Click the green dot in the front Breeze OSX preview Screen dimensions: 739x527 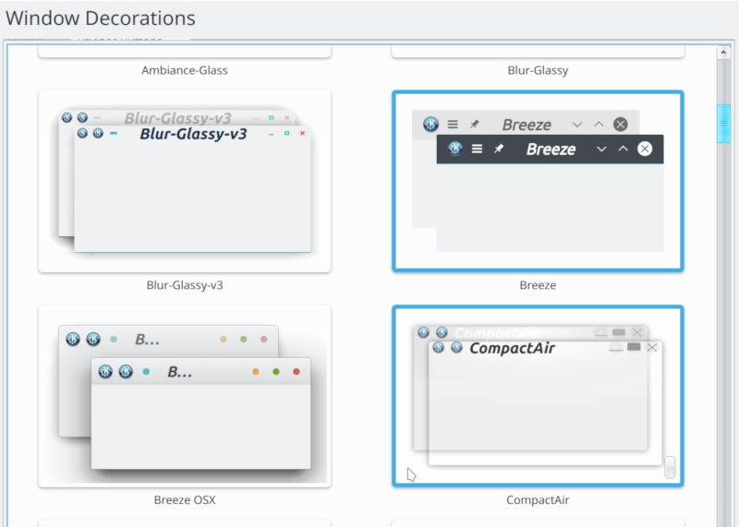276,372
